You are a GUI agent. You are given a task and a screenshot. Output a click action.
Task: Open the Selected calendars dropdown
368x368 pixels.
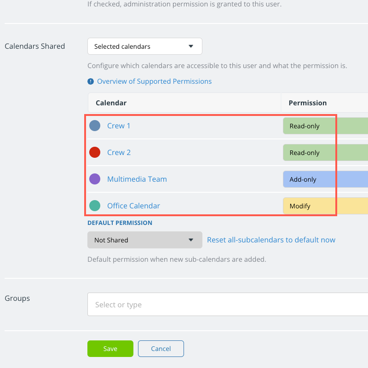tap(145, 46)
